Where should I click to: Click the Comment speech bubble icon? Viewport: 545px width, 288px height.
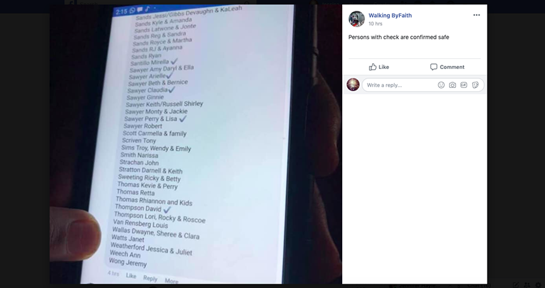(433, 67)
